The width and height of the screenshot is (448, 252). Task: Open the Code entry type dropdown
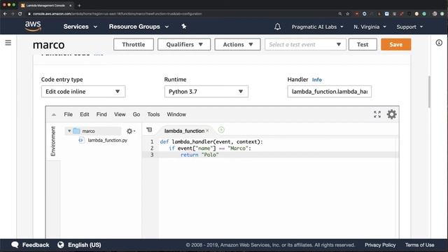point(83,92)
